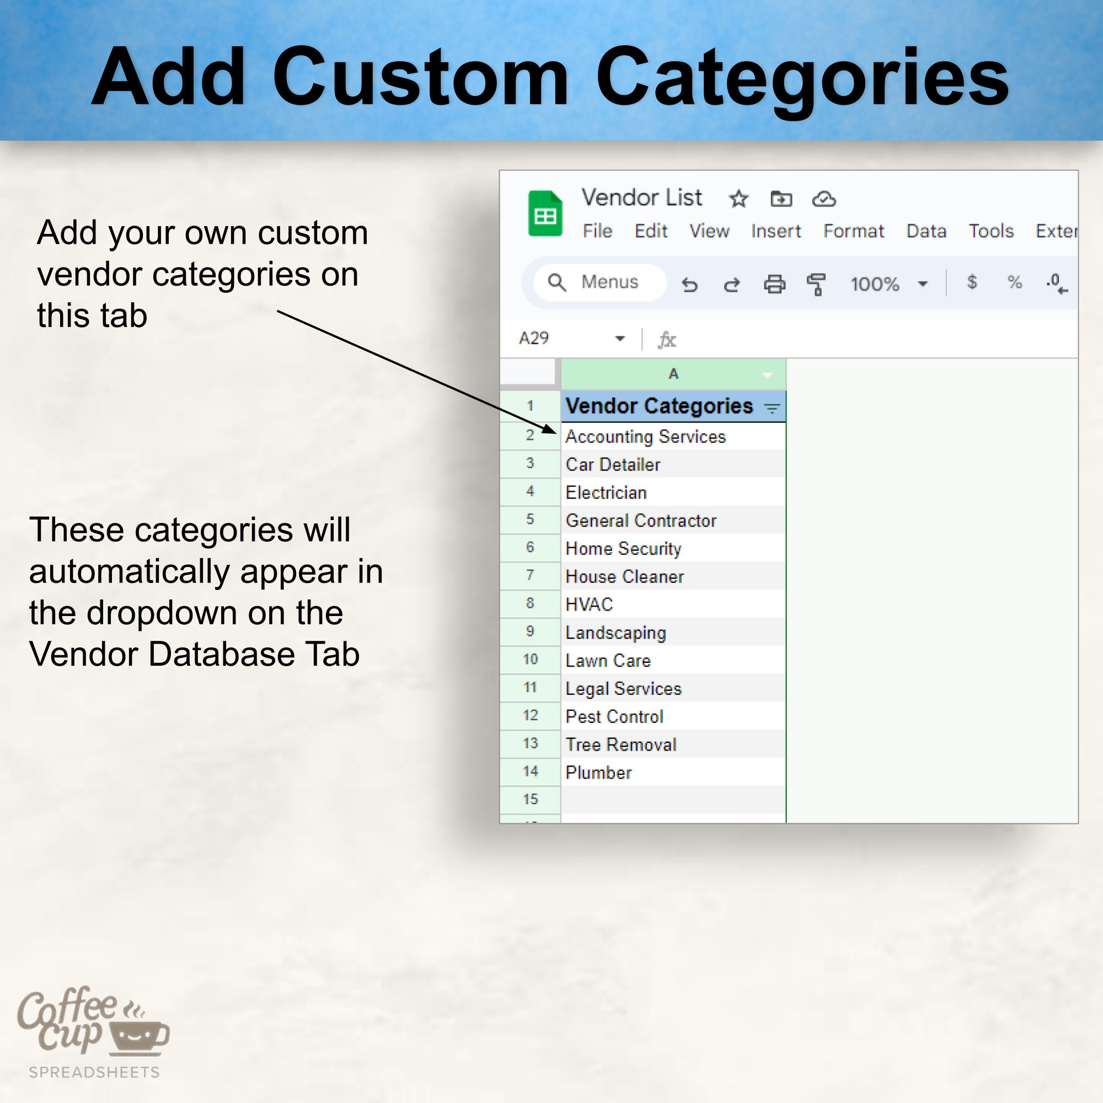Open column A header dropdown menu
The image size is (1103, 1103).
click(768, 374)
